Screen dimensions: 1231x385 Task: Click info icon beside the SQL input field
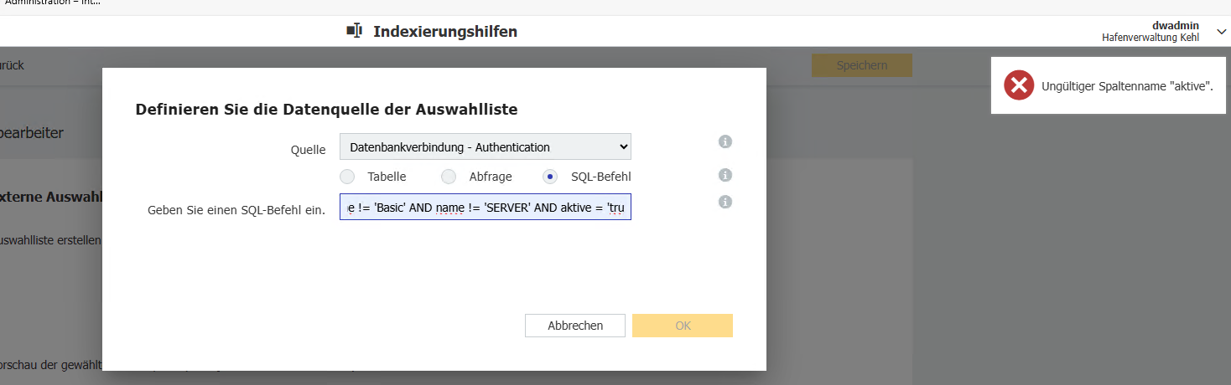(x=725, y=202)
